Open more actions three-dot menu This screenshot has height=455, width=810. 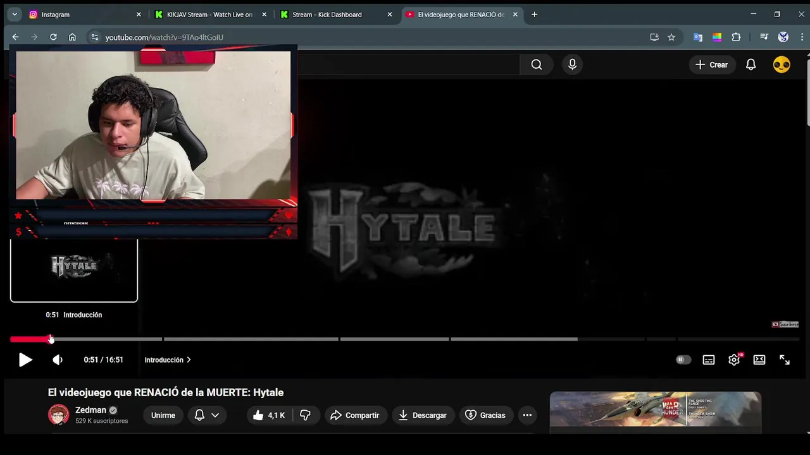click(x=527, y=415)
